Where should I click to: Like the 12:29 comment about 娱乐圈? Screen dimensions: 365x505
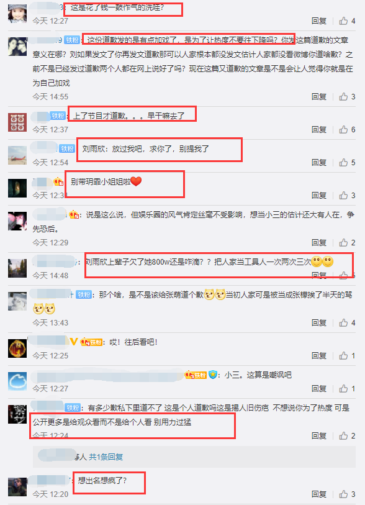coord(343,242)
